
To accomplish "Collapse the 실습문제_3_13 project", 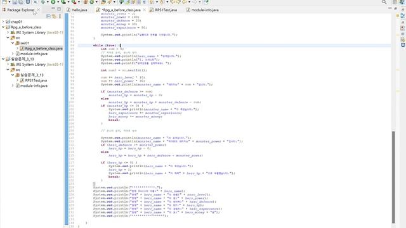I will (x=3, y=59).
